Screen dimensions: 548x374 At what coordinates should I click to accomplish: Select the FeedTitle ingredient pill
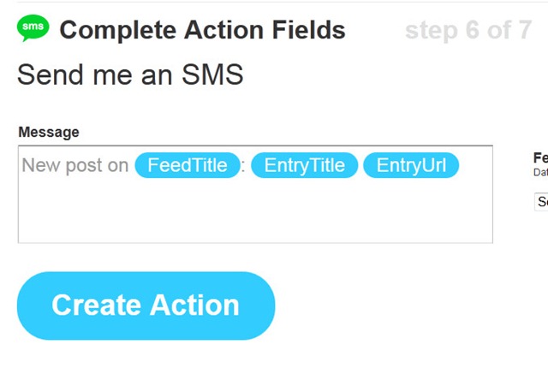[188, 165]
